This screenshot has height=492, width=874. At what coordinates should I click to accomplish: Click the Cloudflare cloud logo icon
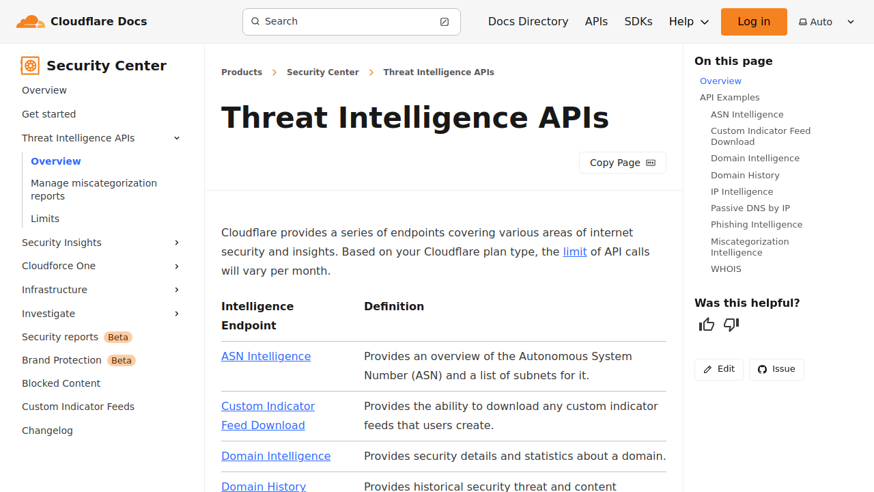point(30,21)
